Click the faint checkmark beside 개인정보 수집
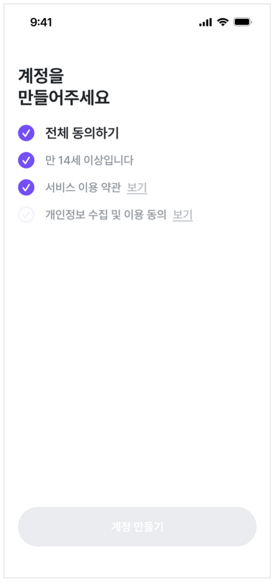The image size is (273, 584). (26, 215)
